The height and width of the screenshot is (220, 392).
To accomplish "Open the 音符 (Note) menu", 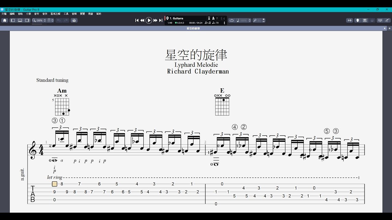I will [x=37, y=14].
